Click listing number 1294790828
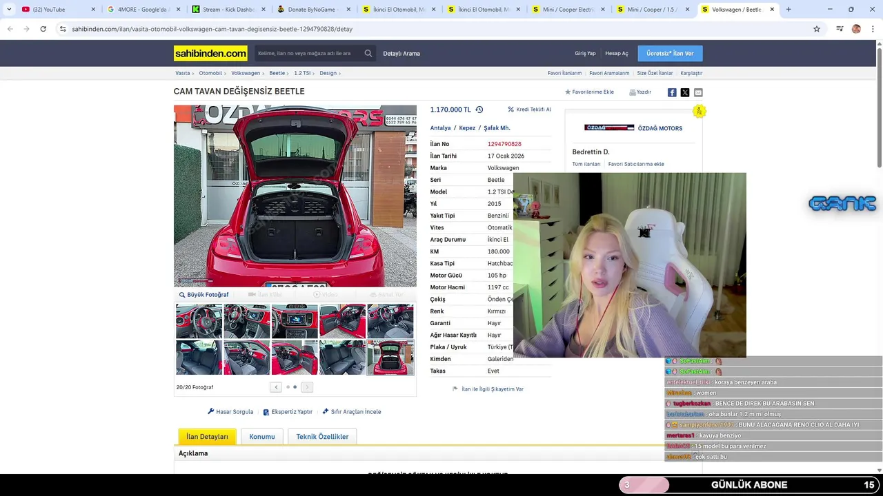 click(504, 144)
